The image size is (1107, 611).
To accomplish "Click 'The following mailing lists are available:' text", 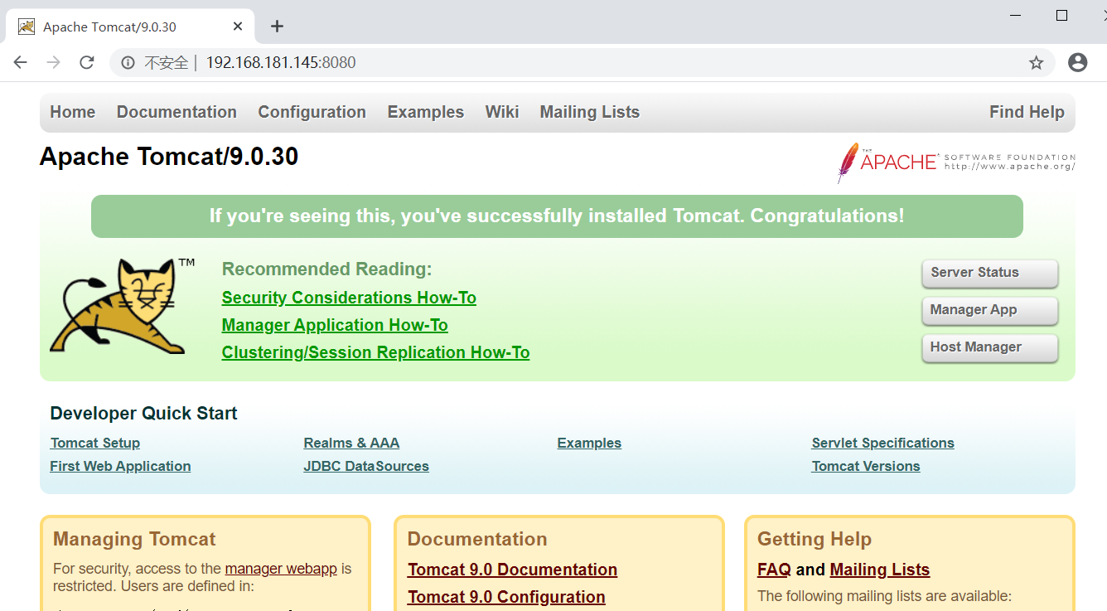I will tap(884, 596).
